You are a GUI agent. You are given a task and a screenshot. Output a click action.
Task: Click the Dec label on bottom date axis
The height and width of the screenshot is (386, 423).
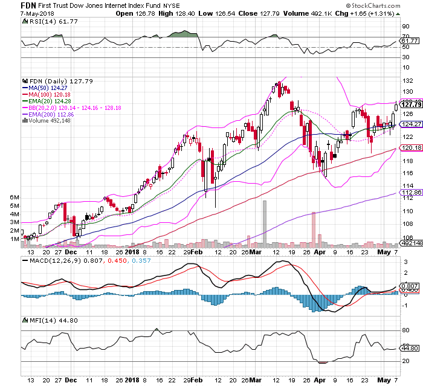[x=71, y=380]
